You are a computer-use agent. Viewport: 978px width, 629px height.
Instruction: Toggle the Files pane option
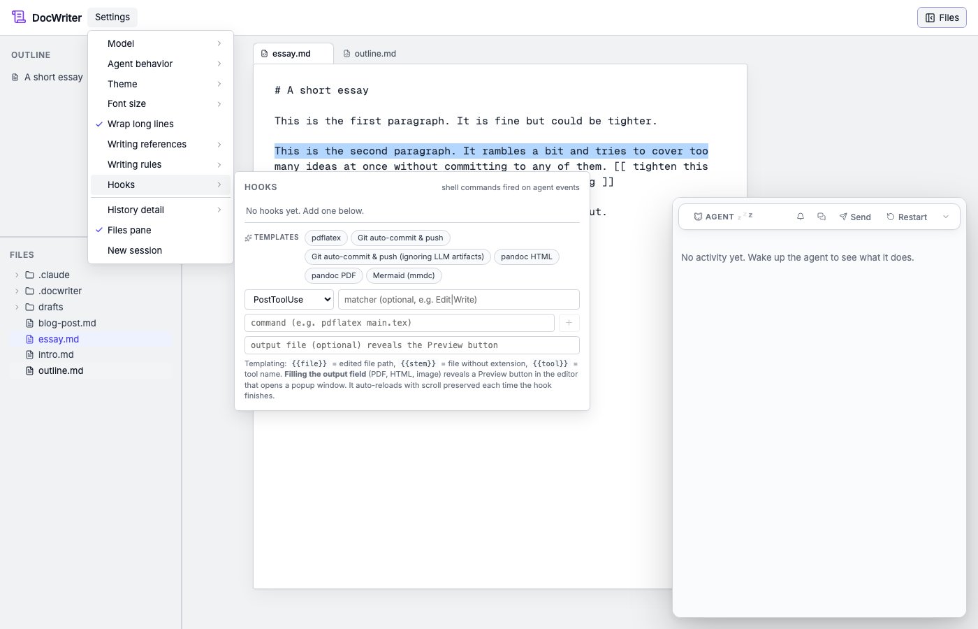coord(161,230)
